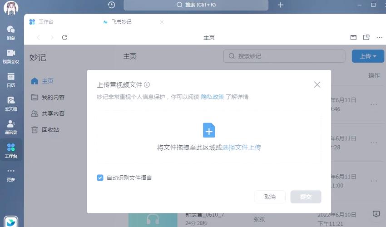
Task: Open 我的内容 in the Minutes navigation
Action: coord(48,97)
